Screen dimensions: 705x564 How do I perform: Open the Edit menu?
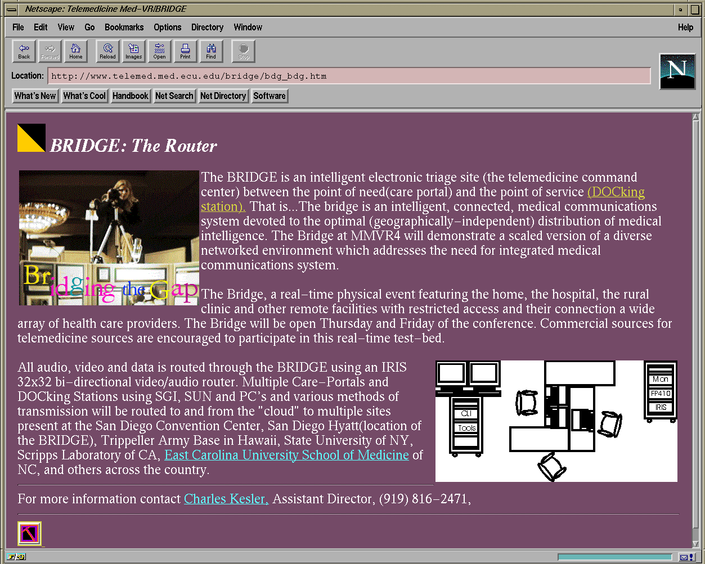41,27
